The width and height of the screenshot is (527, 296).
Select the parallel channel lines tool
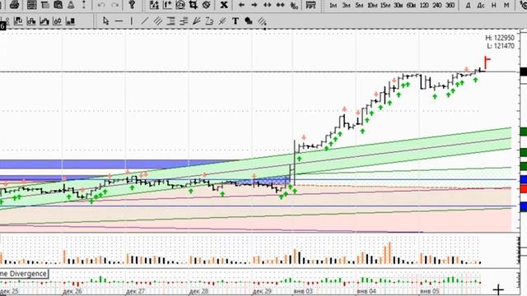point(157,21)
